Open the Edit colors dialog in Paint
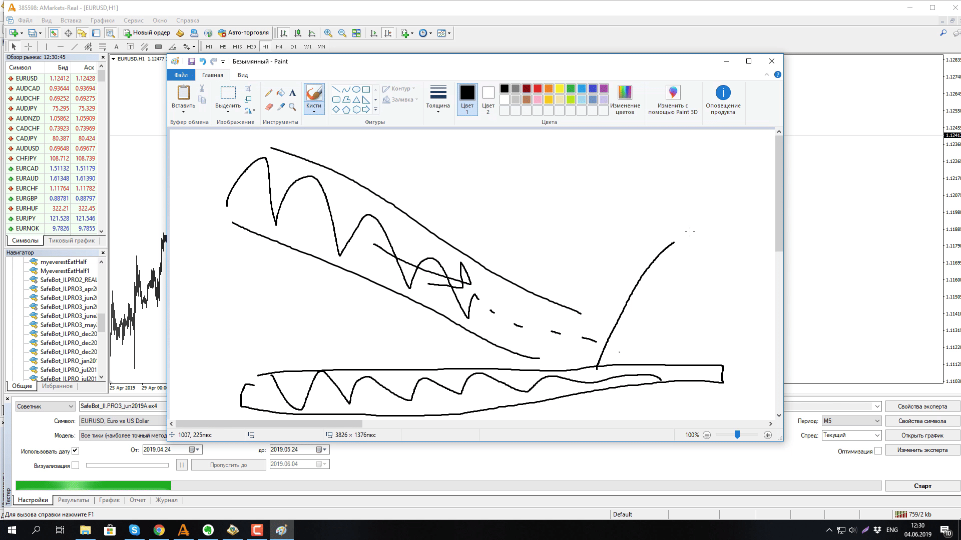This screenshot has height=540, width=961. click(x=625, y=100)
